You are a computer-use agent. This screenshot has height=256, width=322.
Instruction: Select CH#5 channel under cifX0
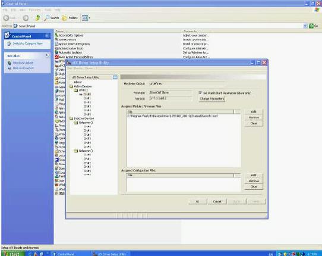click(87, 114)
